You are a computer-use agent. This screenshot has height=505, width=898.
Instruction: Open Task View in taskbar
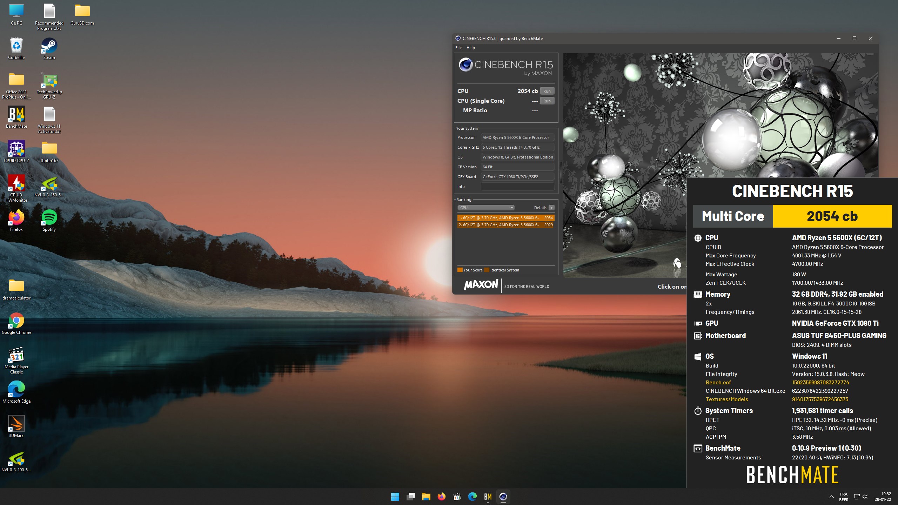pos(410,497)
